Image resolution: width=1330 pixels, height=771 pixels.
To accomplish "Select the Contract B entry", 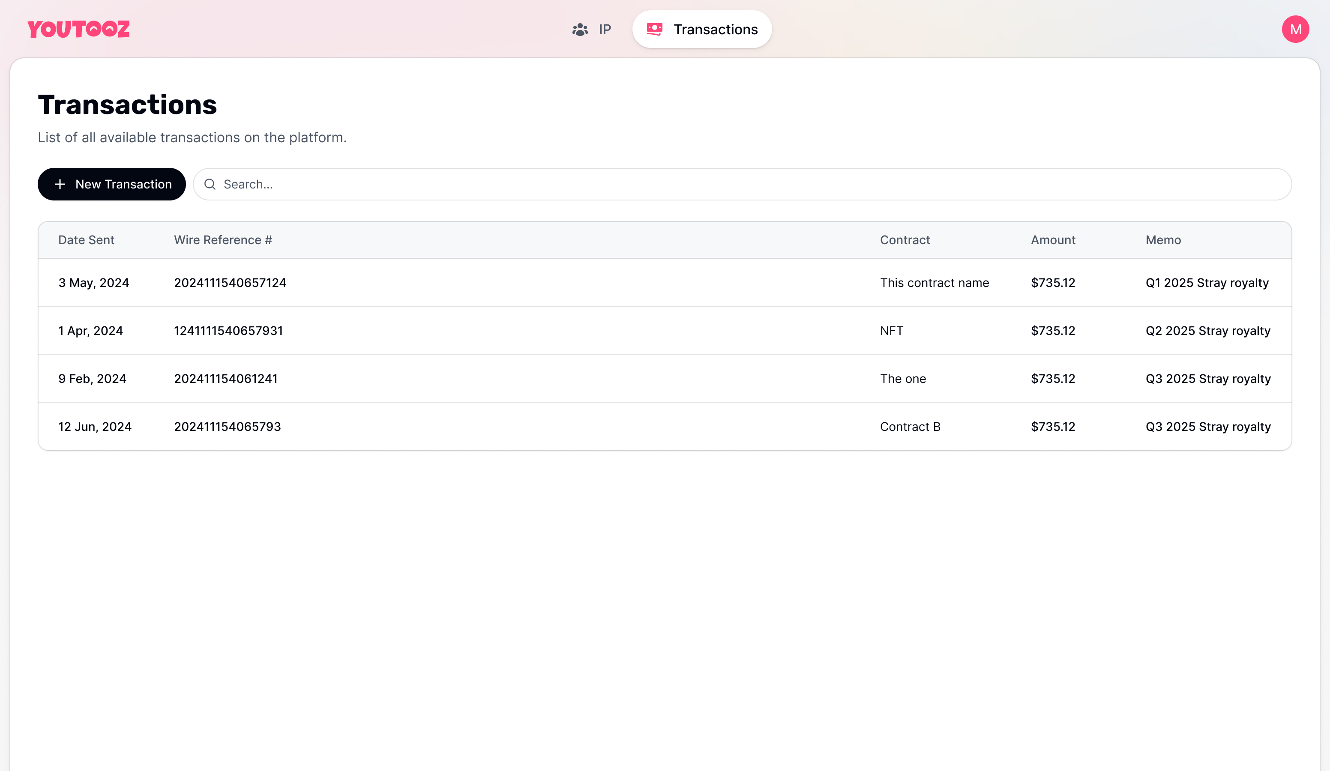I will [910, 427].
